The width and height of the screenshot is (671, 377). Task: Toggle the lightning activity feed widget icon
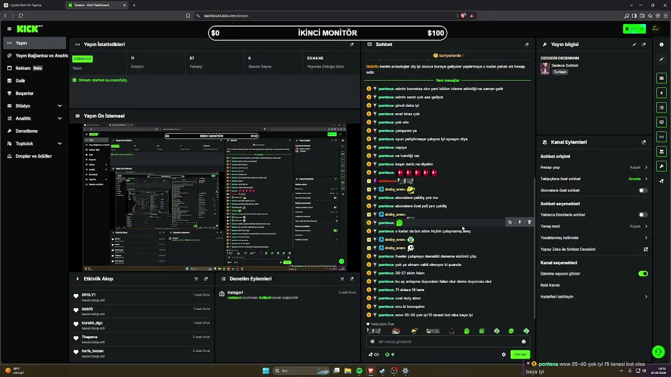(x=662, y=93)
